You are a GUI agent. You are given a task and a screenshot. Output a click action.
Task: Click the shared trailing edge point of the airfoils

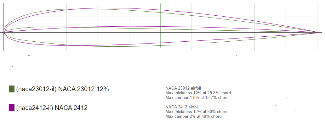[317, 32]
